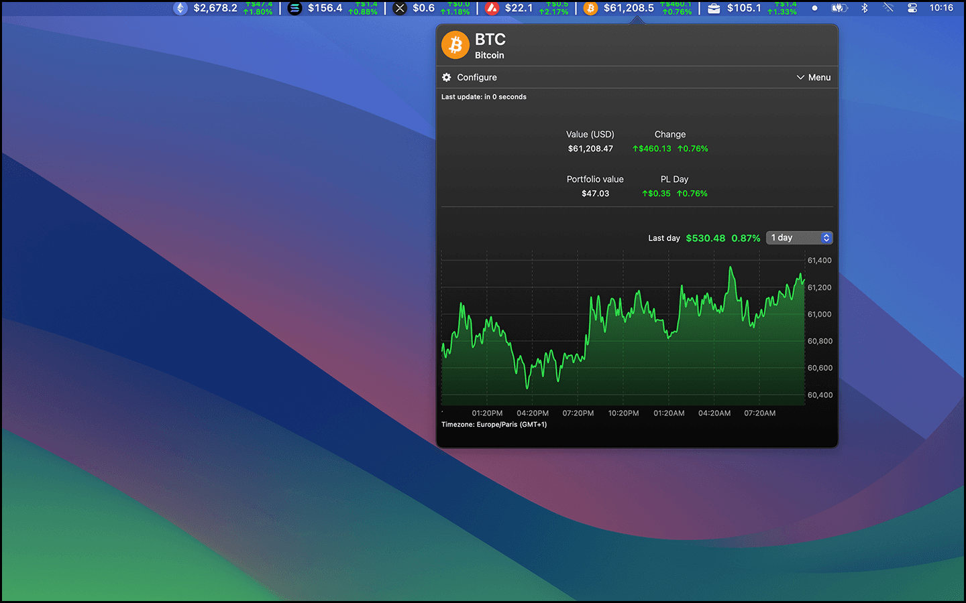Click the 60,800 chart axis label
The image size is (966, 603).
pos(820,341)
